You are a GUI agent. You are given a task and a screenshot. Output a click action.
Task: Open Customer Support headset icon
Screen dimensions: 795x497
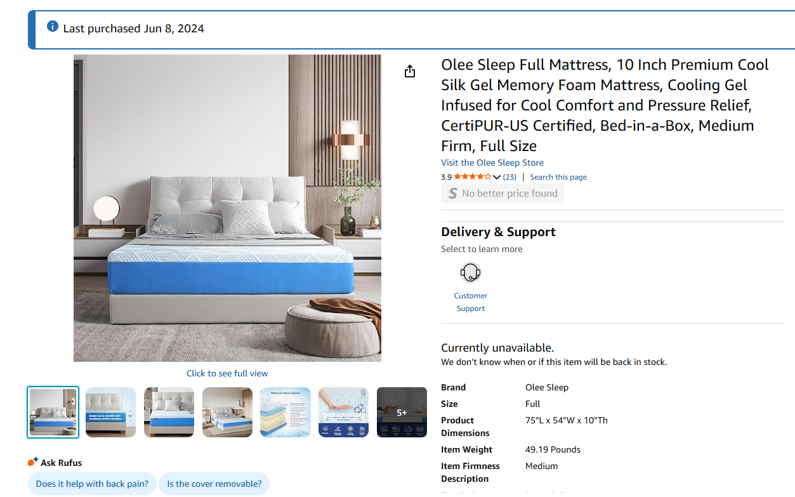(470, 273)
